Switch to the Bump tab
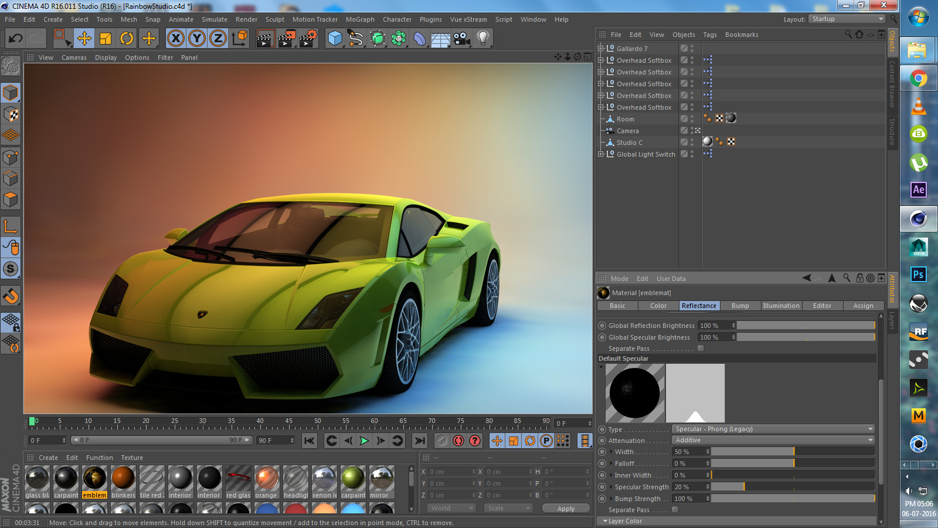 click(x=740, y=306)
